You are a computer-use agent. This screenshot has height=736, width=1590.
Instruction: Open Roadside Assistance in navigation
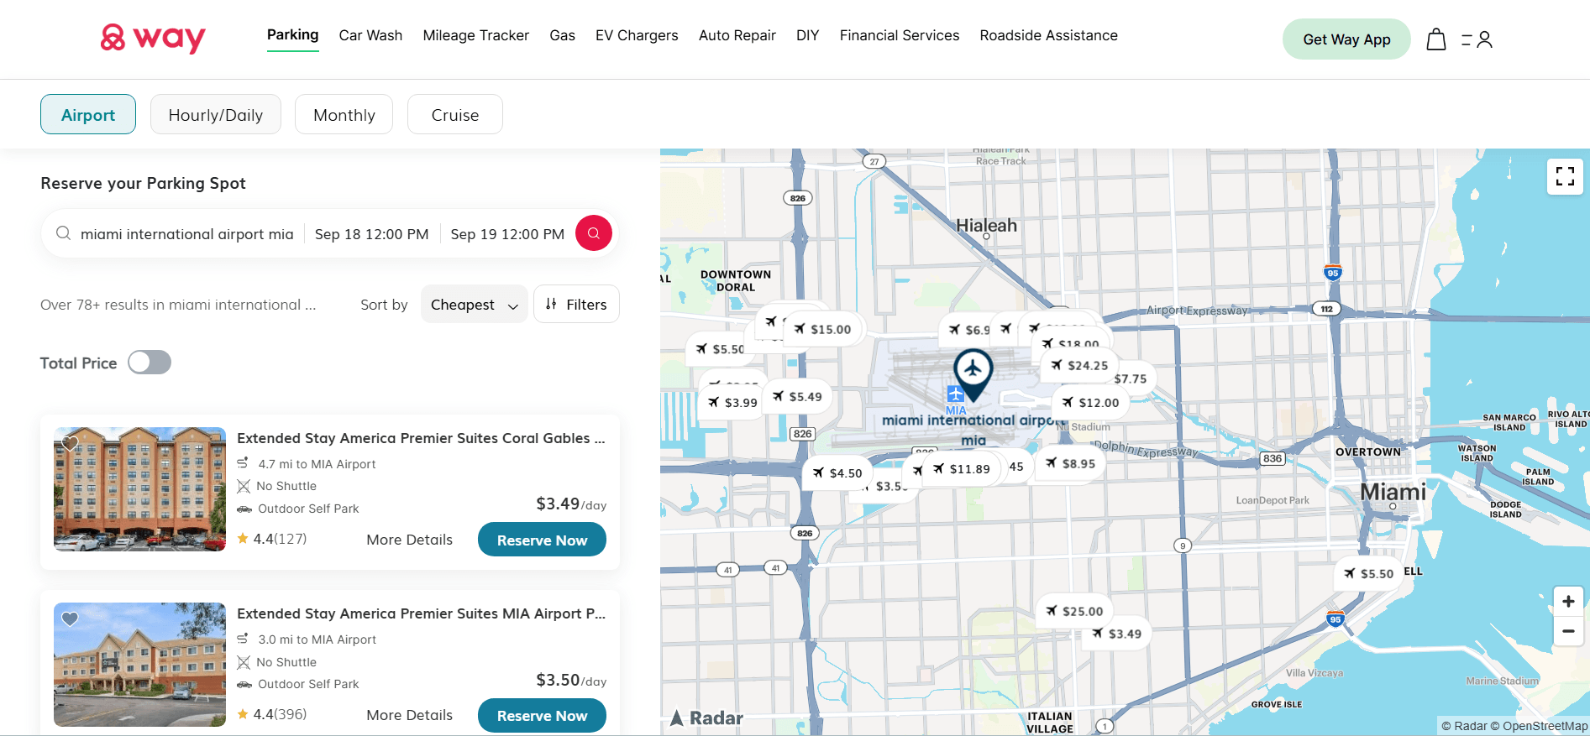pos(1048,35)
